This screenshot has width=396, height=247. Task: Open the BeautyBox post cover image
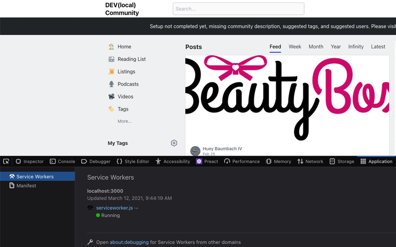coord(287,98)
